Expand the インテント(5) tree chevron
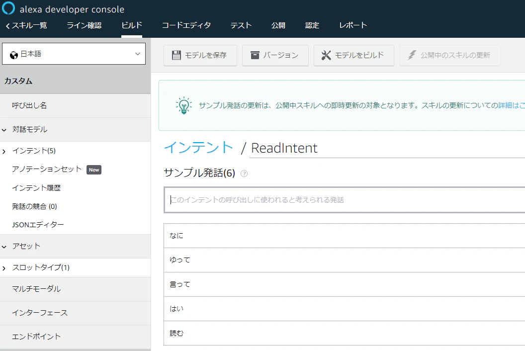 (x=4, y=151)
